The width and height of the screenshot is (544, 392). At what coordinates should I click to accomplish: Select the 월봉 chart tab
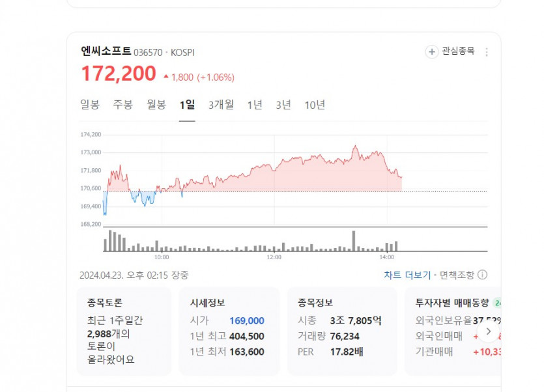[x=156, y=105]
